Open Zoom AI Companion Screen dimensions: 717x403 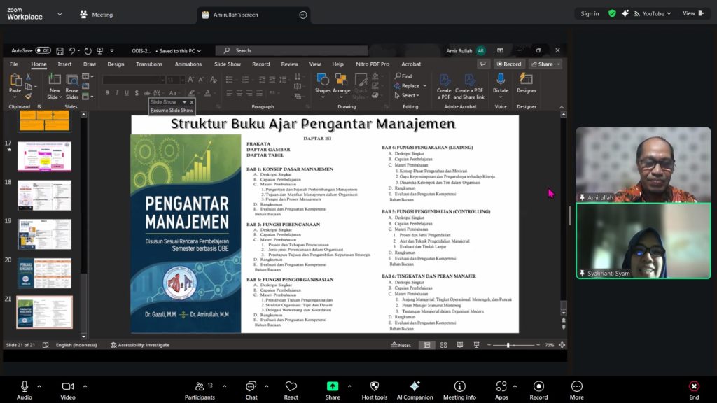click(x=415, y=386)
